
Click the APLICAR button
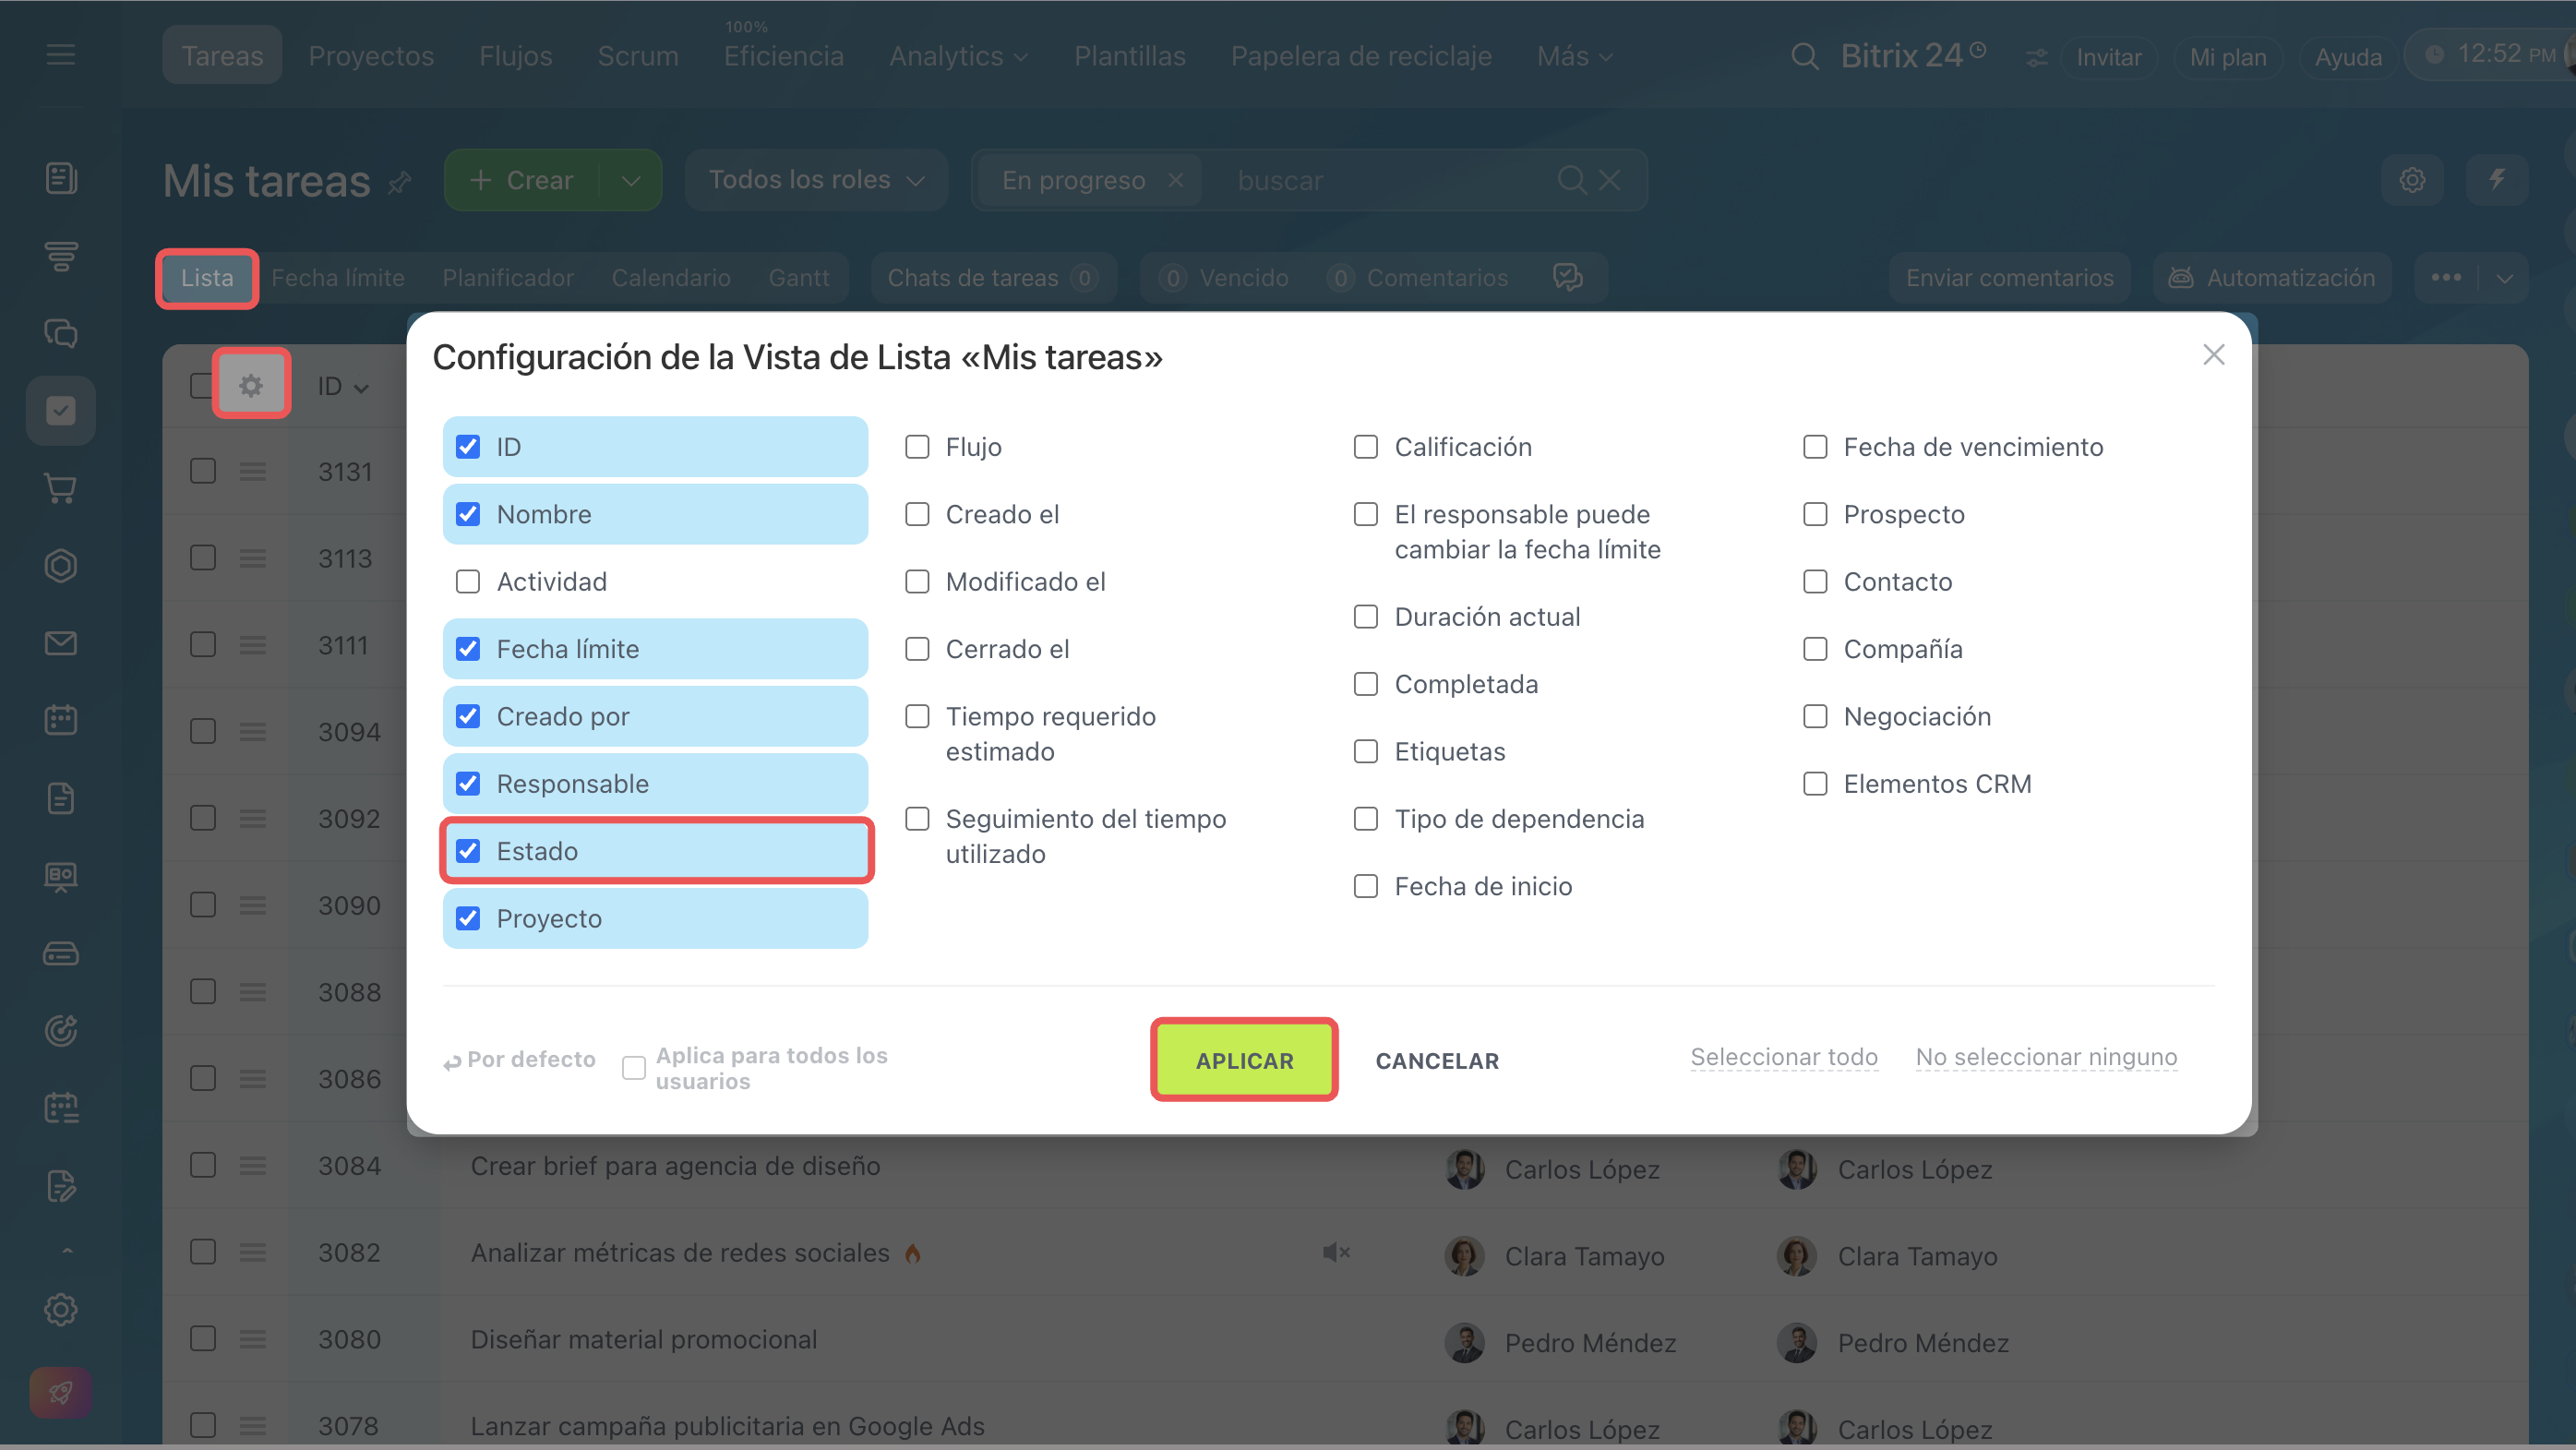pos(1244,1060)
